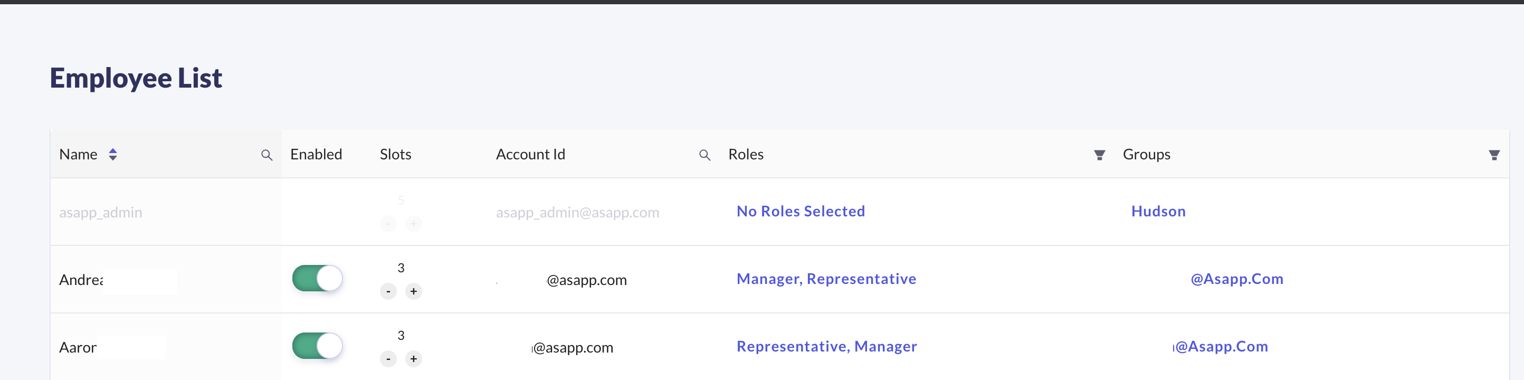
Task: Open the Hudson group selection
Action: tap(1158, 211)
